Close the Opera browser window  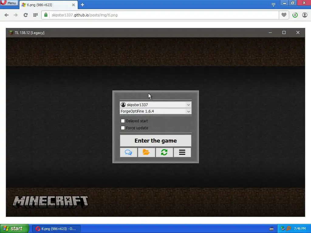click(304, 3)
